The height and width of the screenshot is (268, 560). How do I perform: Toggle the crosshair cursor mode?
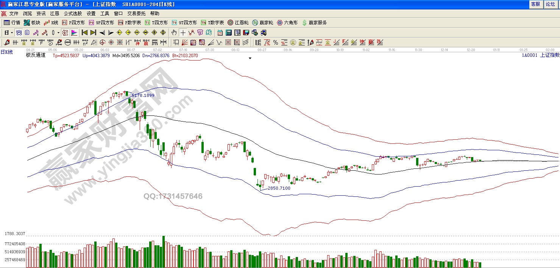[x=183, y=33]
